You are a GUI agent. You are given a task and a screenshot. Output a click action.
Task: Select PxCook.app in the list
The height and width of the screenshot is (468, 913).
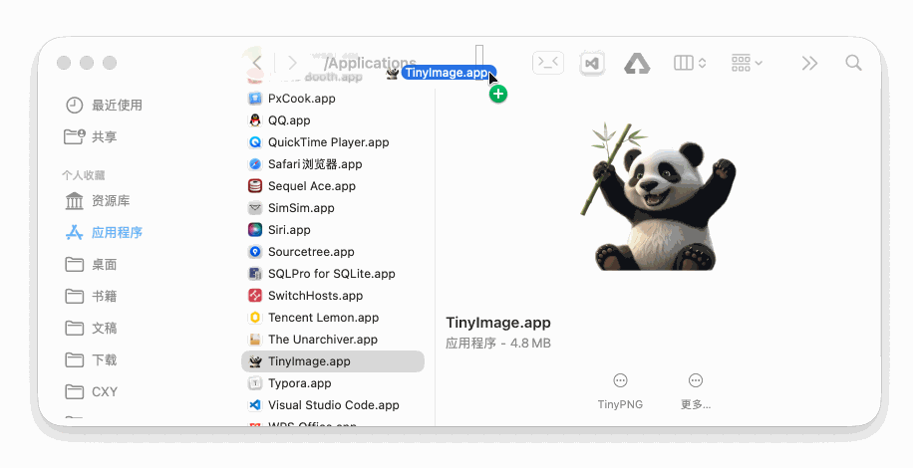pos(333,99)
